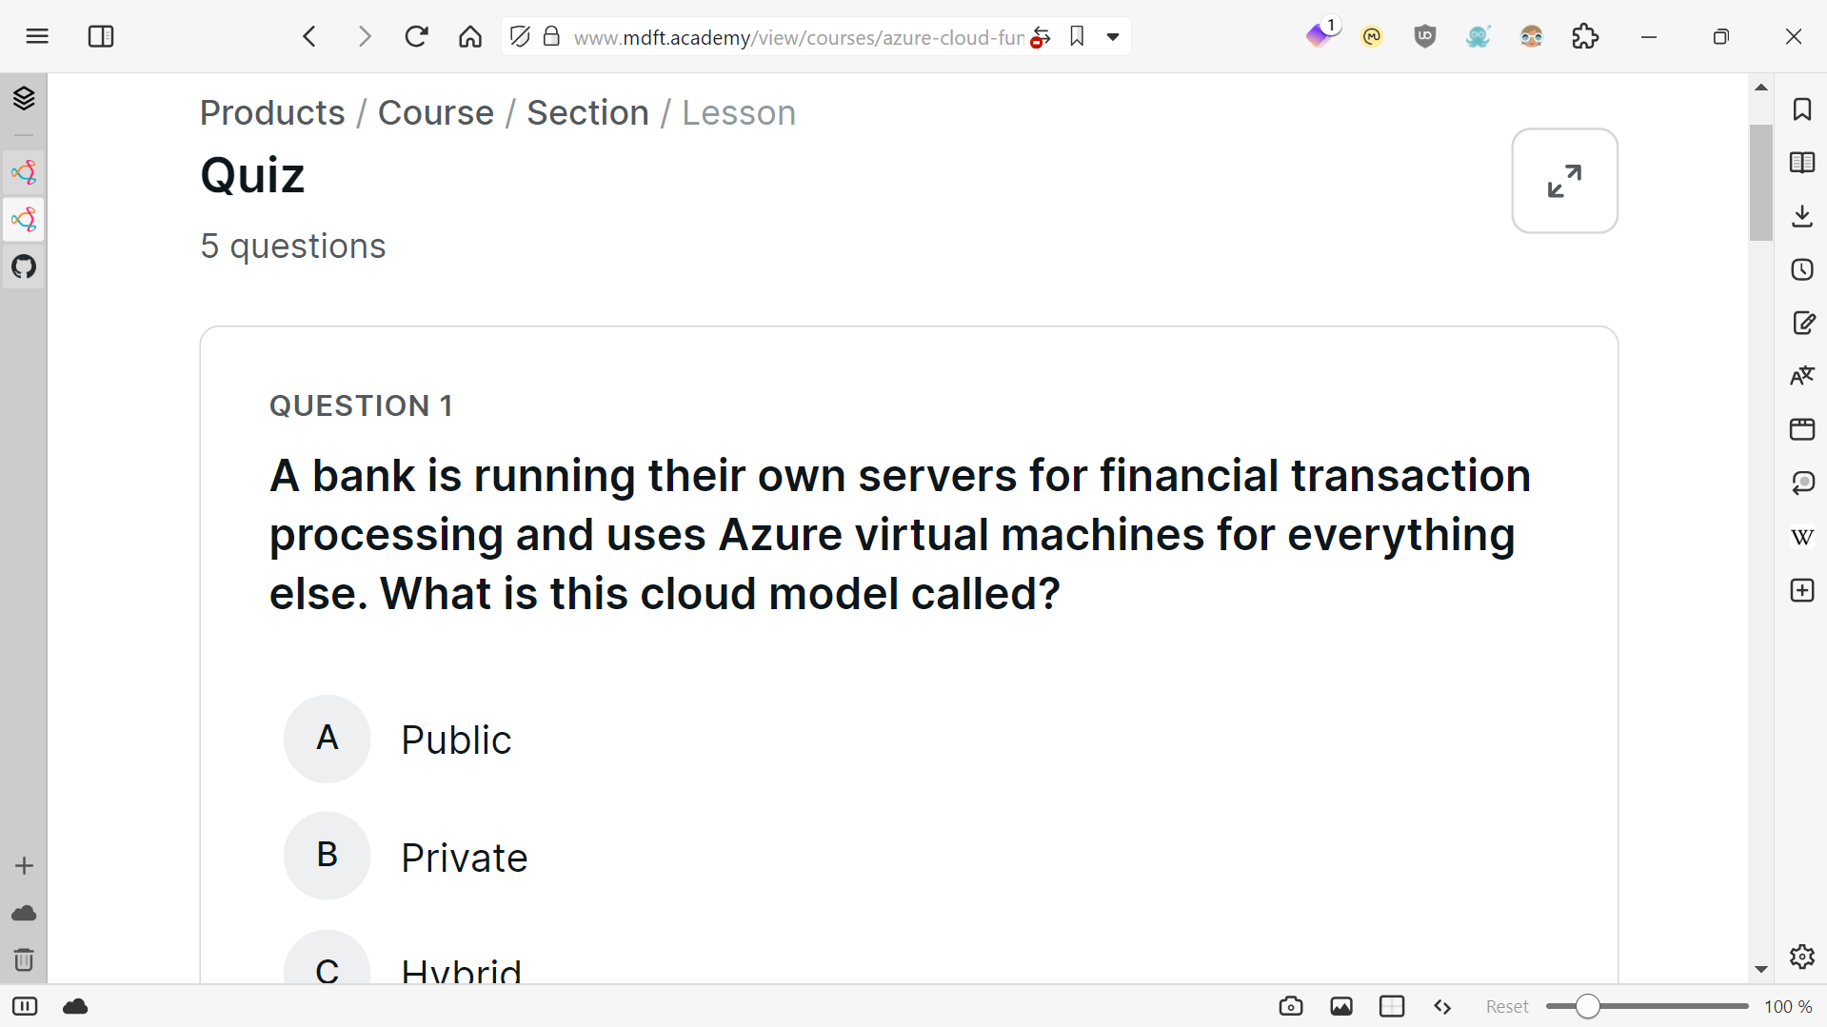Image resolution: width=1827 pixels, height=1027 pixels.
Task: Open the bookmark options dropdown arrow
Action: click(1113, 36)
